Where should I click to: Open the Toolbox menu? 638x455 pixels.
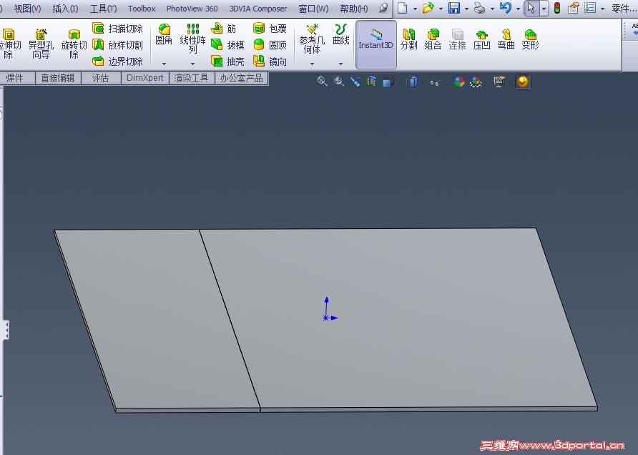pos(142,9)
